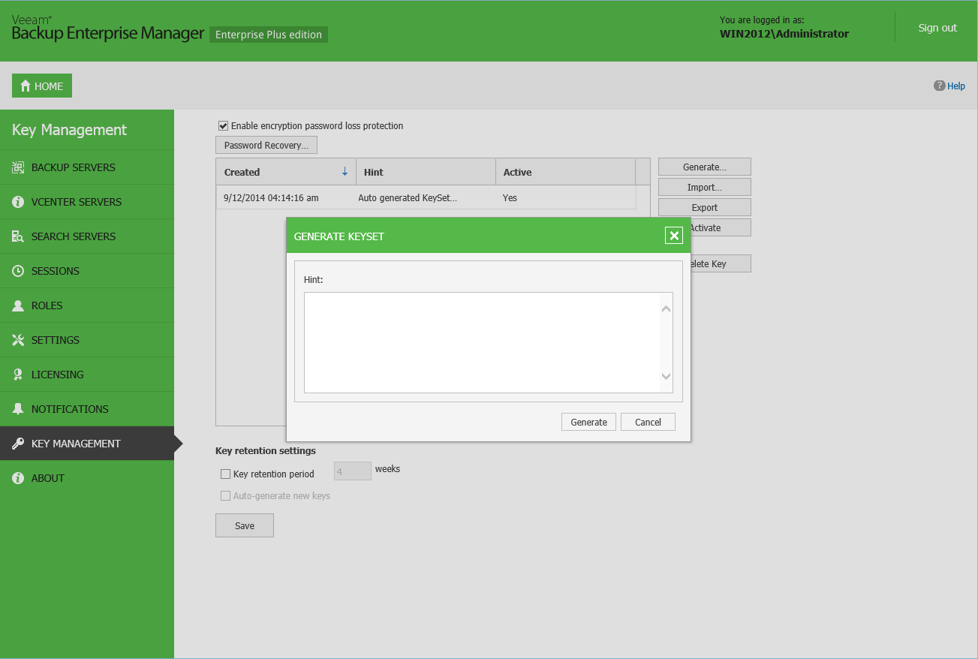
Task: Navigate to the Roles section
Action: (x=87, y=305)
